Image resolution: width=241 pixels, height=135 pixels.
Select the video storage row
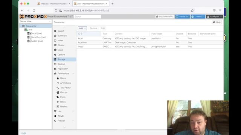(x=150, y=46)
